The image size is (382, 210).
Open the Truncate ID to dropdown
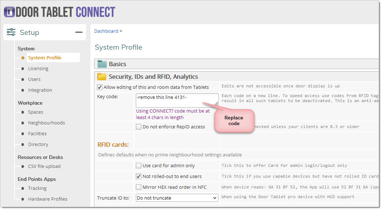(x=177, y=198)
